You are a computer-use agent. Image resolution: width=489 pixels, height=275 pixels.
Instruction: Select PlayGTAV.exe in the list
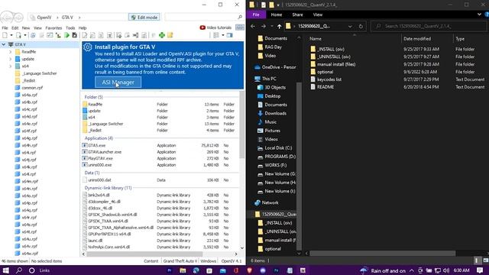coord(100,158)
